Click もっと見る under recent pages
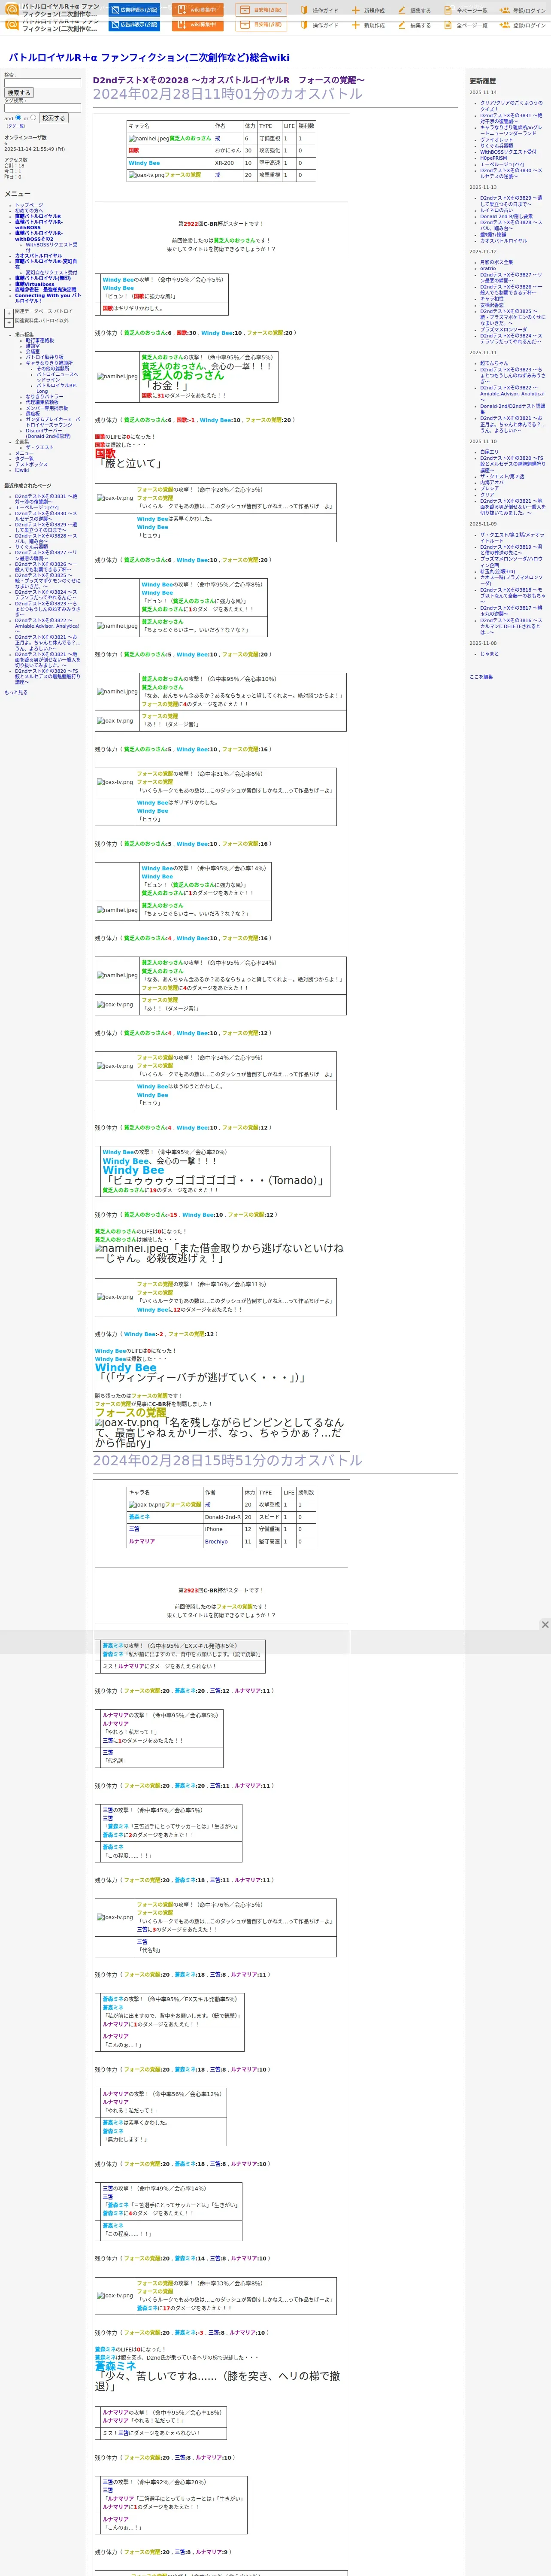Image resolution: width=551 pixels, height=2576 pixels. click(x=16, y=692)
